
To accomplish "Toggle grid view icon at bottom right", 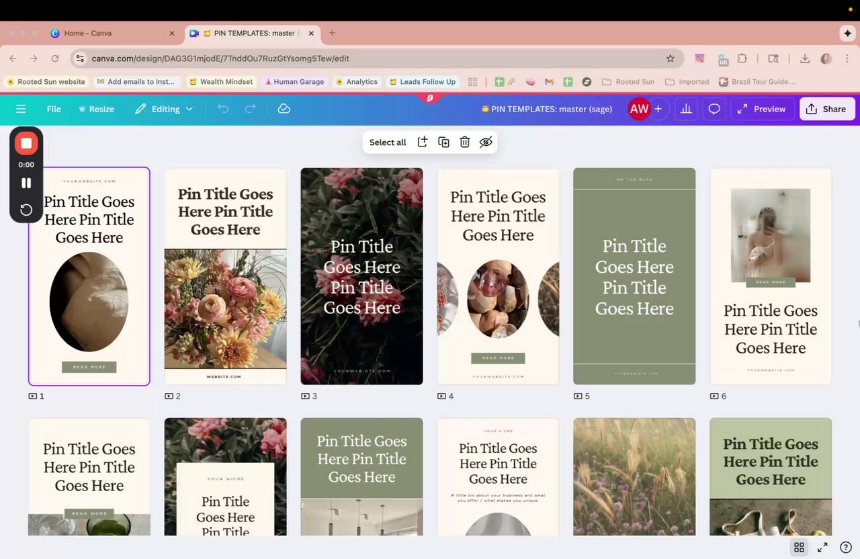I will [799, 548].
